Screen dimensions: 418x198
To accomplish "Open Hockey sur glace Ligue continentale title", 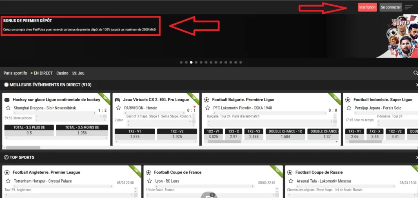I will 56,100.
